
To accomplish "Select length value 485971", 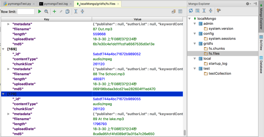I will pos(99,79).
